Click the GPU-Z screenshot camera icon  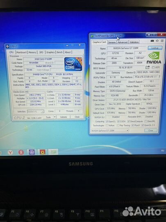pos(152,41)
